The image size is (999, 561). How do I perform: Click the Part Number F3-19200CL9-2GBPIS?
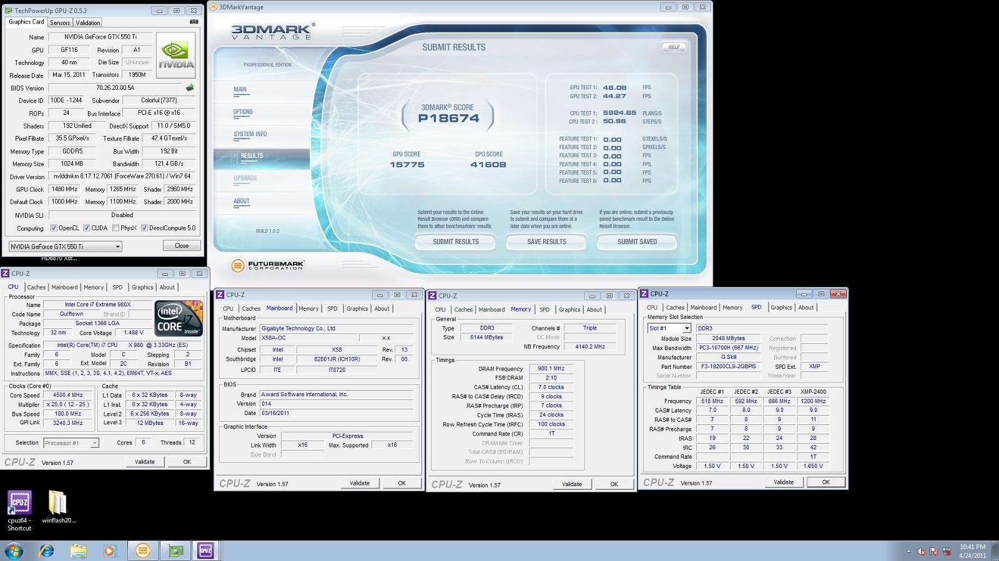[x=729, y=367]
